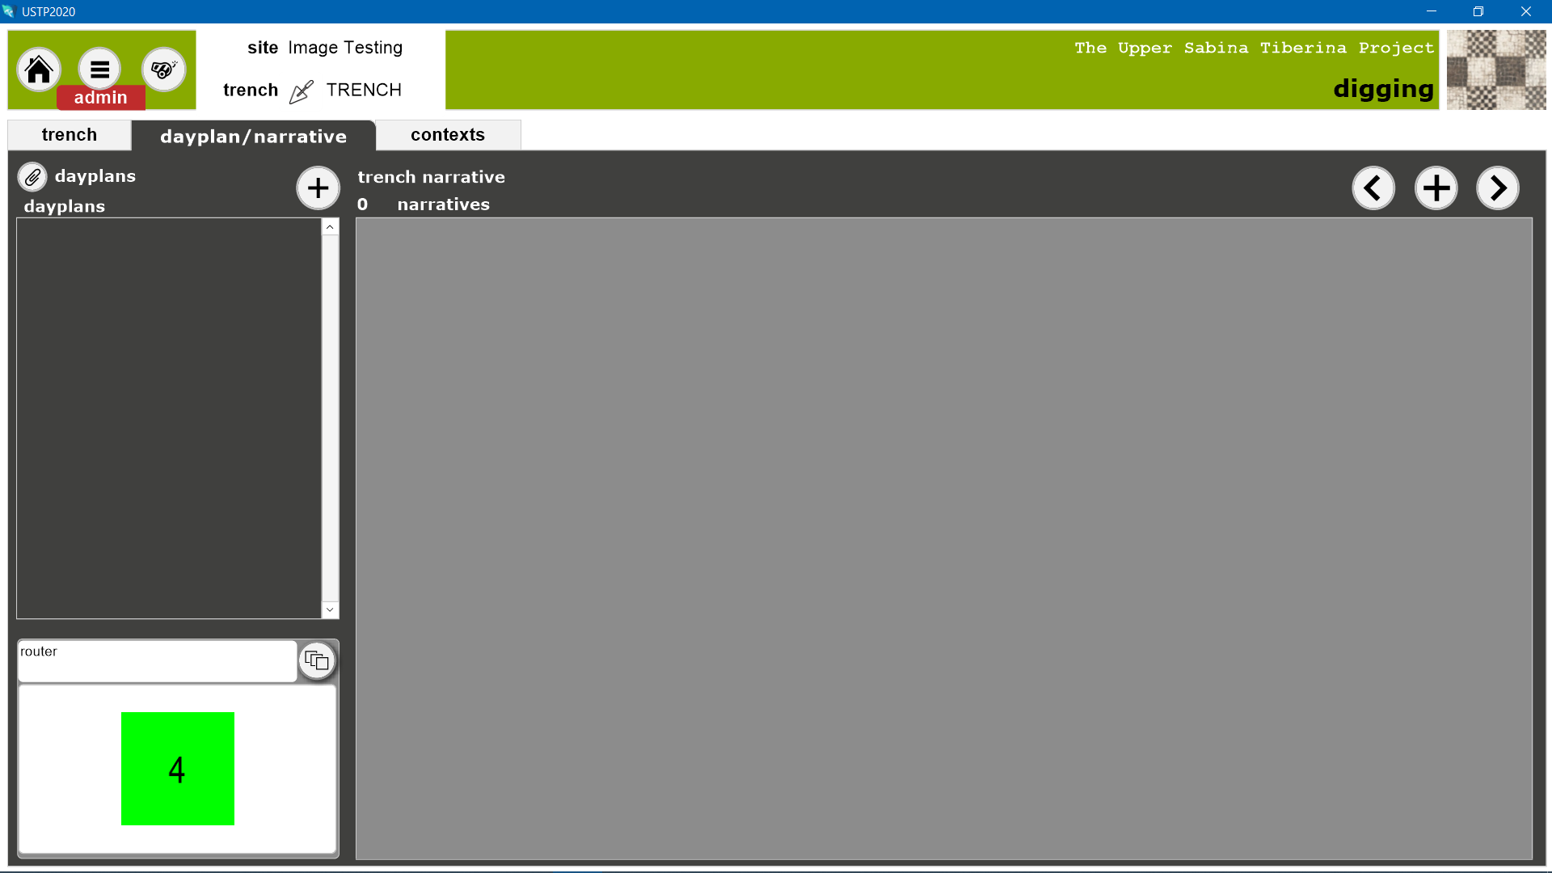This screenshot has width=1552, height=873.
Task: Click the red admin badge
Action: point(101,98)
